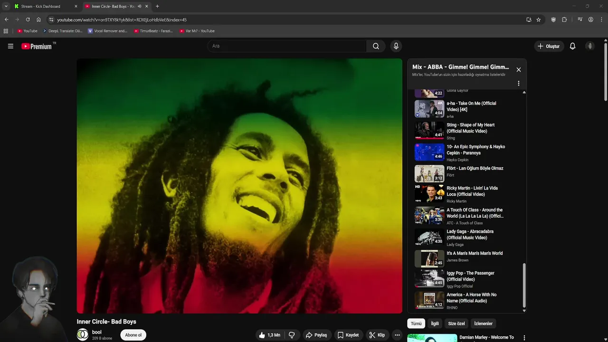Open the shield extension icon
The image size is (608, 342).
point(553,19)
